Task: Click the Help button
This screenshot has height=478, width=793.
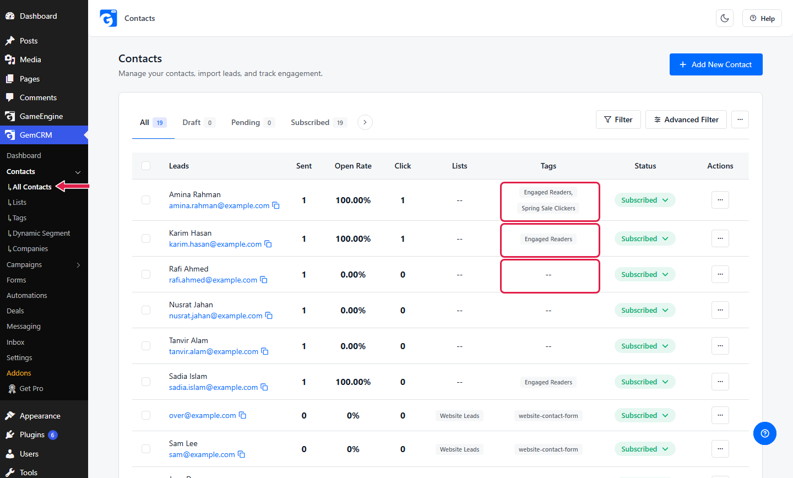Action: [762, 18]
